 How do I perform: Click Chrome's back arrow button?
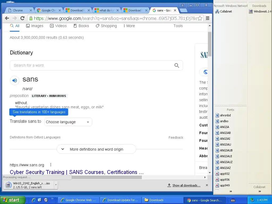coord(7,18)
